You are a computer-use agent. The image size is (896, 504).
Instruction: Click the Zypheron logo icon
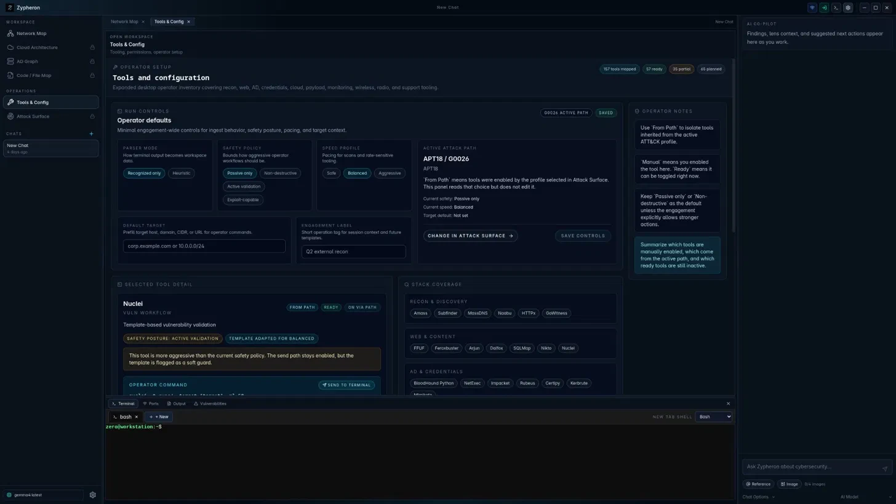[10, 8]
